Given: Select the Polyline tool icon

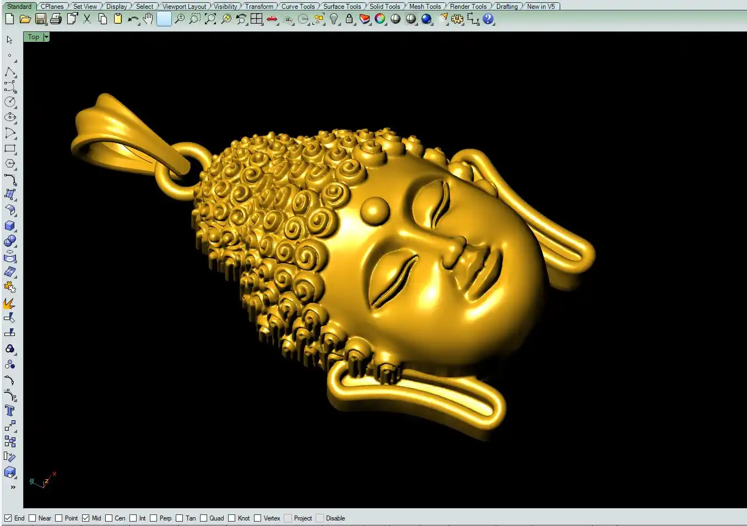Looking at the screenshot, I should (x=10, y=72).
